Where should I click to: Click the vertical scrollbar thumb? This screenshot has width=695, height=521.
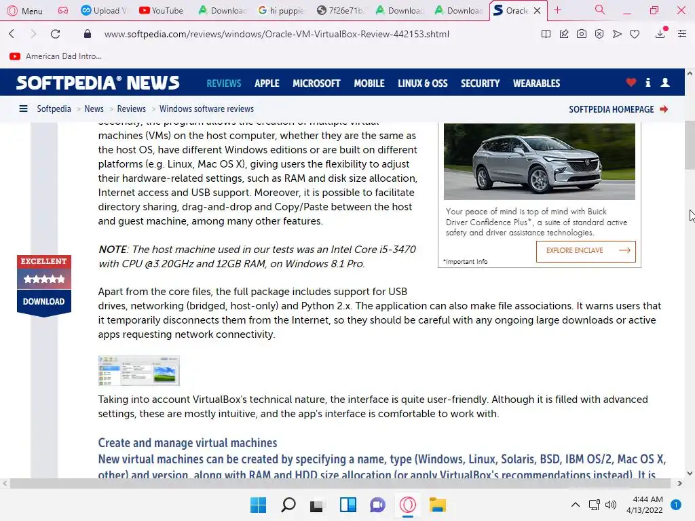point(690,145)
